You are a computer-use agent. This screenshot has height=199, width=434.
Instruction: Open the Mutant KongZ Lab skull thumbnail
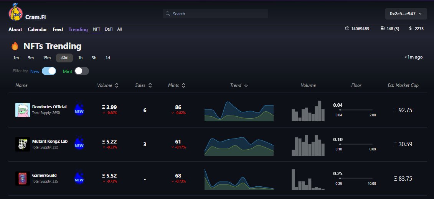click(x=22, y=144)
